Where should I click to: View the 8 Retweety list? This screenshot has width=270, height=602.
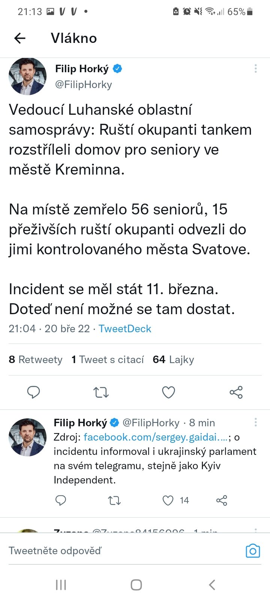pyautogui.click(x=36, y=360)
